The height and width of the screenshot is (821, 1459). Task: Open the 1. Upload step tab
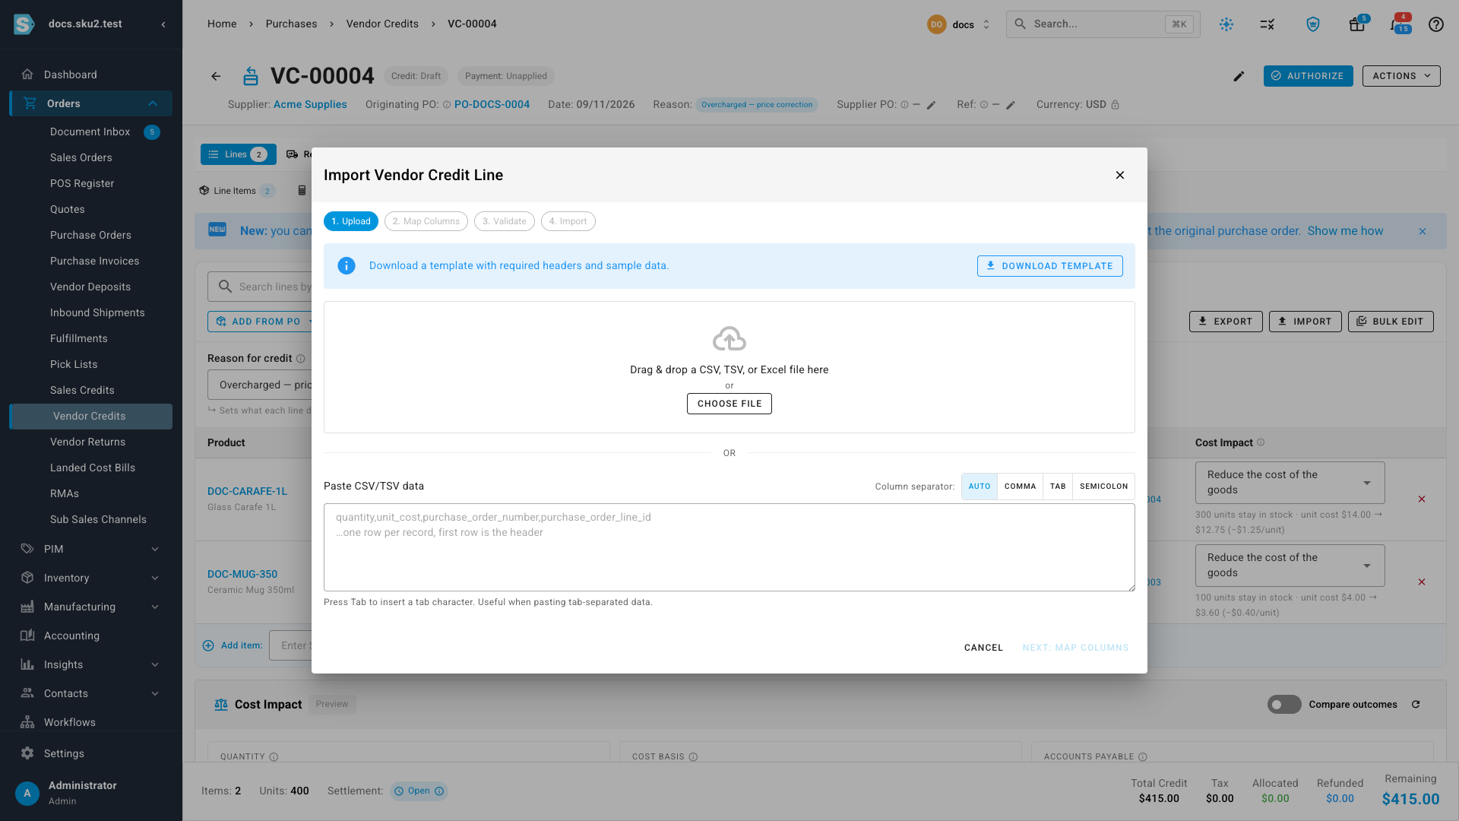click(x=351, y=221)
